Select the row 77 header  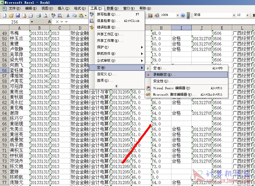(5, 182)
